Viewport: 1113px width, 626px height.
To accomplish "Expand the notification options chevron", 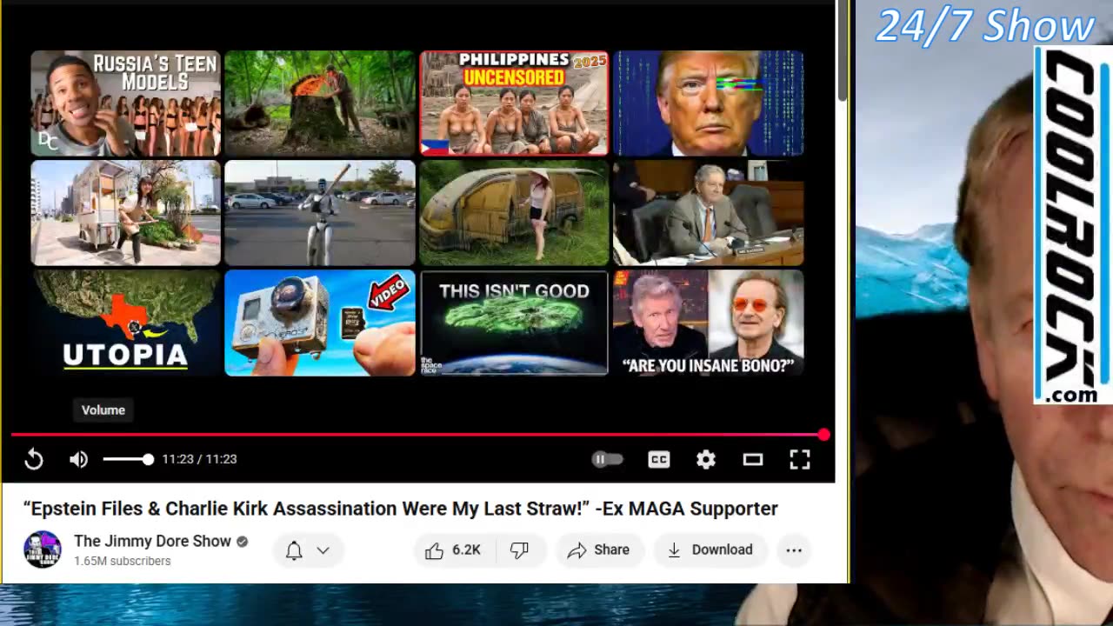I will pos(323,549).
